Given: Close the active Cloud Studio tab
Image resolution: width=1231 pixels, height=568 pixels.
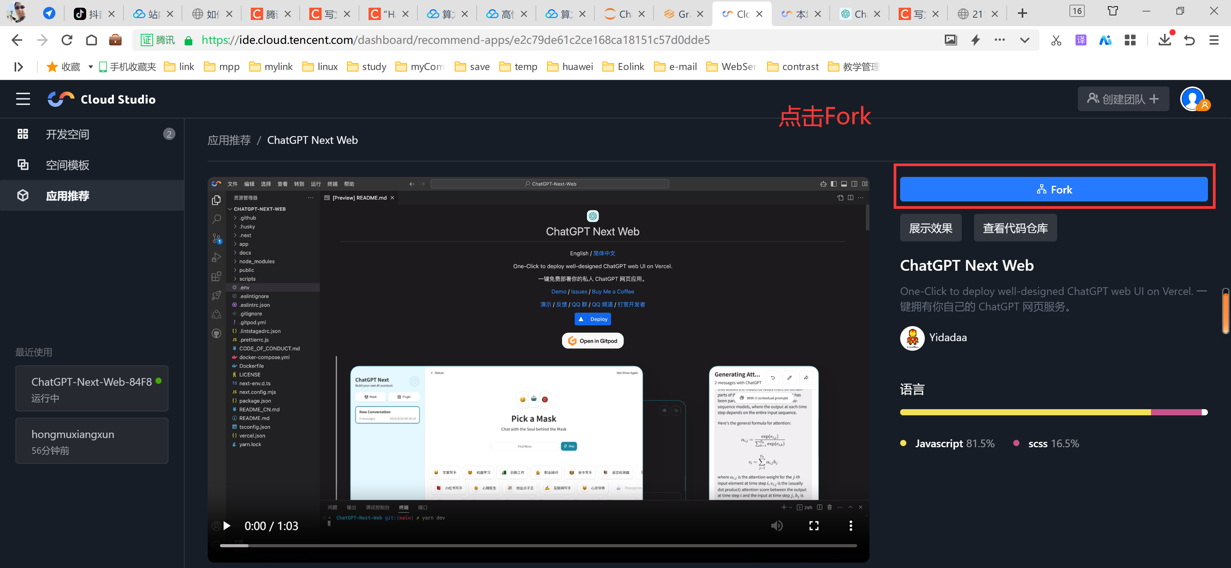Looking at the screenshot, I should tap(759, 14).
